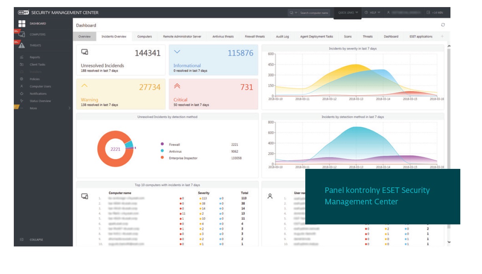Click the ESET logo in header
Viewport: 482px width, 274px height.
pyautogui.click(x=23, y=13)
